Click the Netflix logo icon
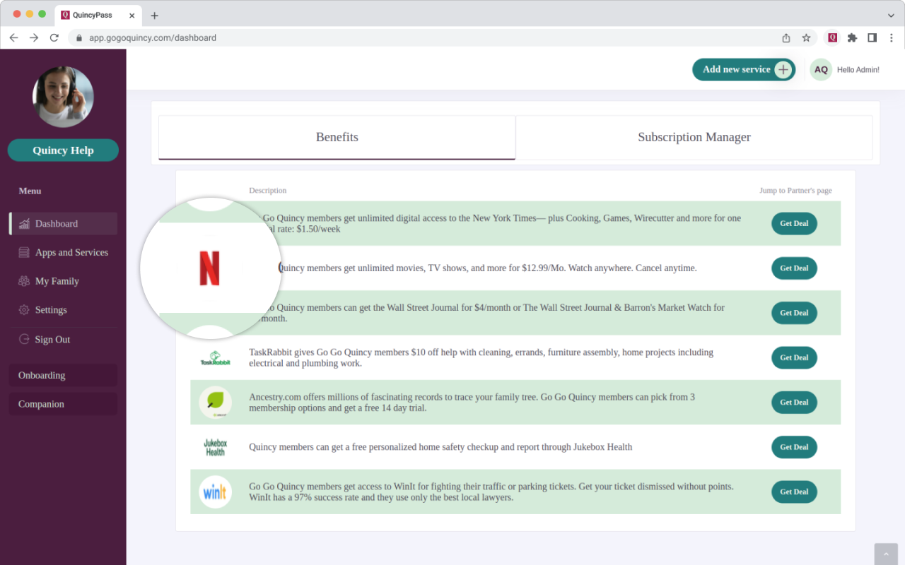 point(209,268)
